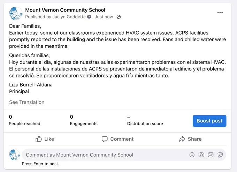237x172 pixels.
Task: Open the school mascot profile picture
Action: (x=16, y=14)
